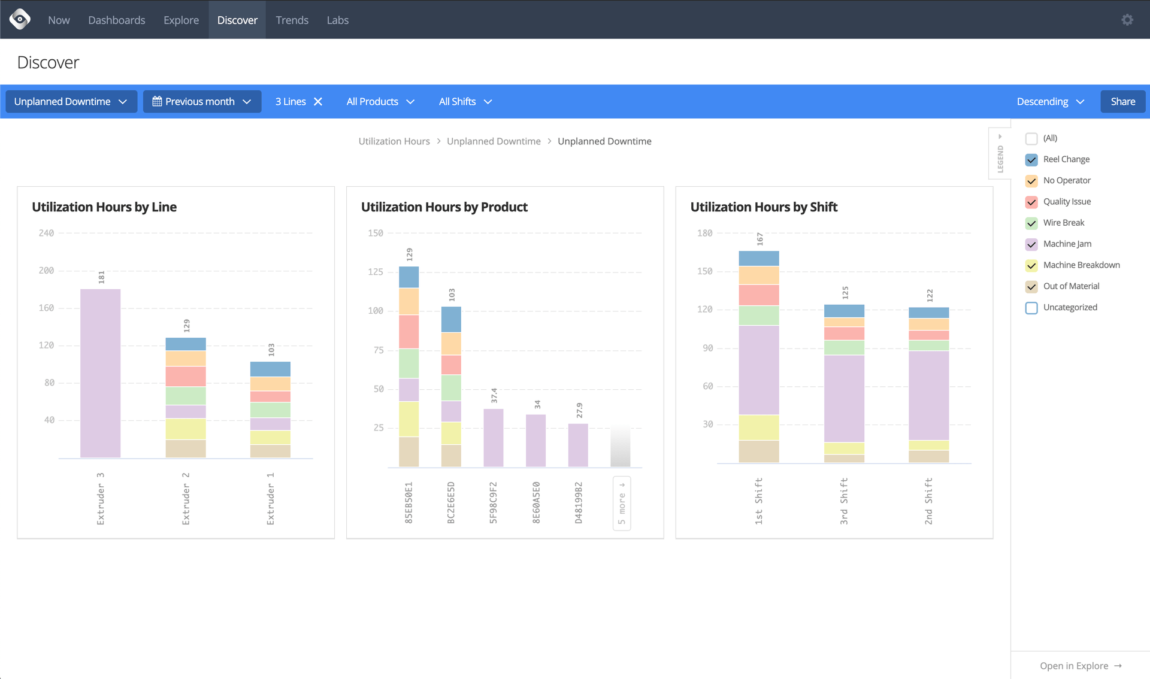This screenshot has height=679, width=1150.
Task: Click the Utilization Hours breadcrumb icon
Action: tap(396, 141)
